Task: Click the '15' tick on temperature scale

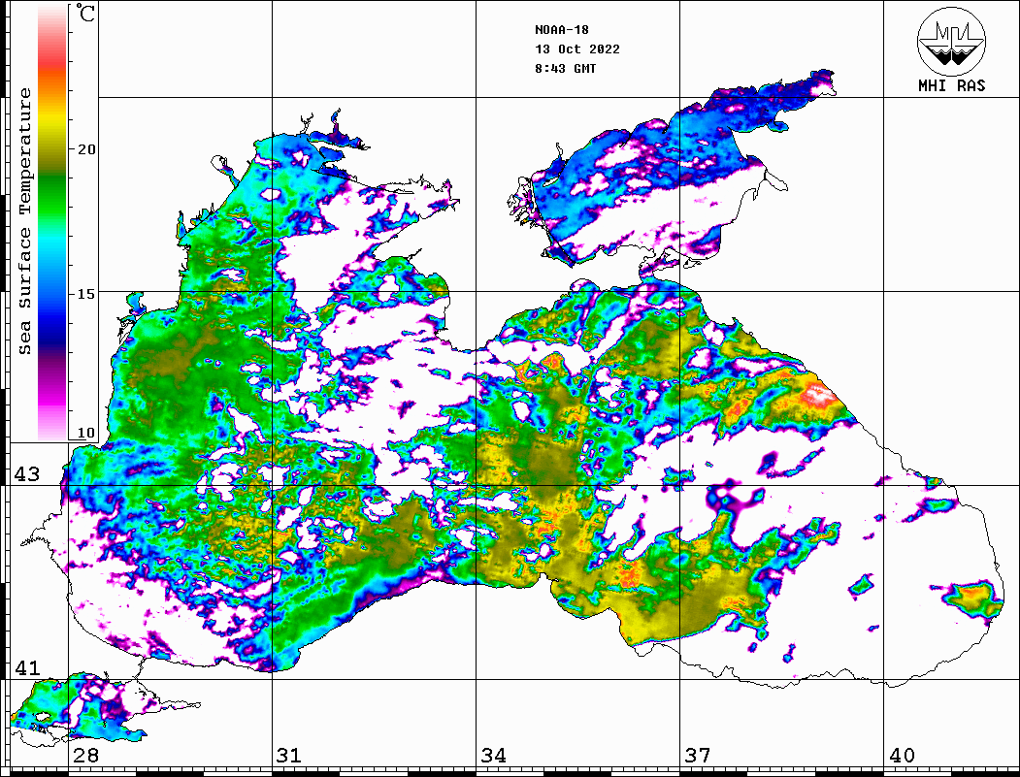Action: point(85,294)
